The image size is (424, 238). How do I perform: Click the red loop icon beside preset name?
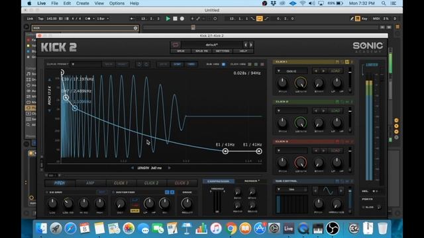tap(176, 45)
